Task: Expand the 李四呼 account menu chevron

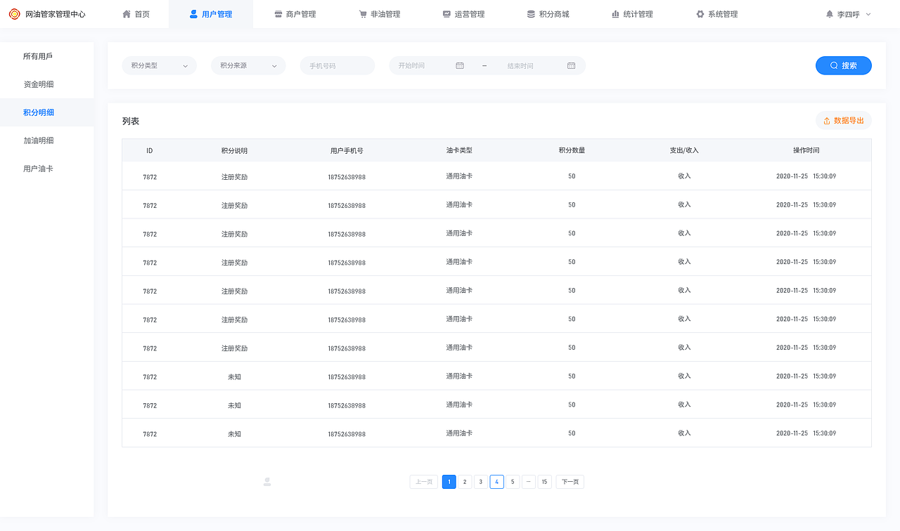Action: tap(868, 14)
